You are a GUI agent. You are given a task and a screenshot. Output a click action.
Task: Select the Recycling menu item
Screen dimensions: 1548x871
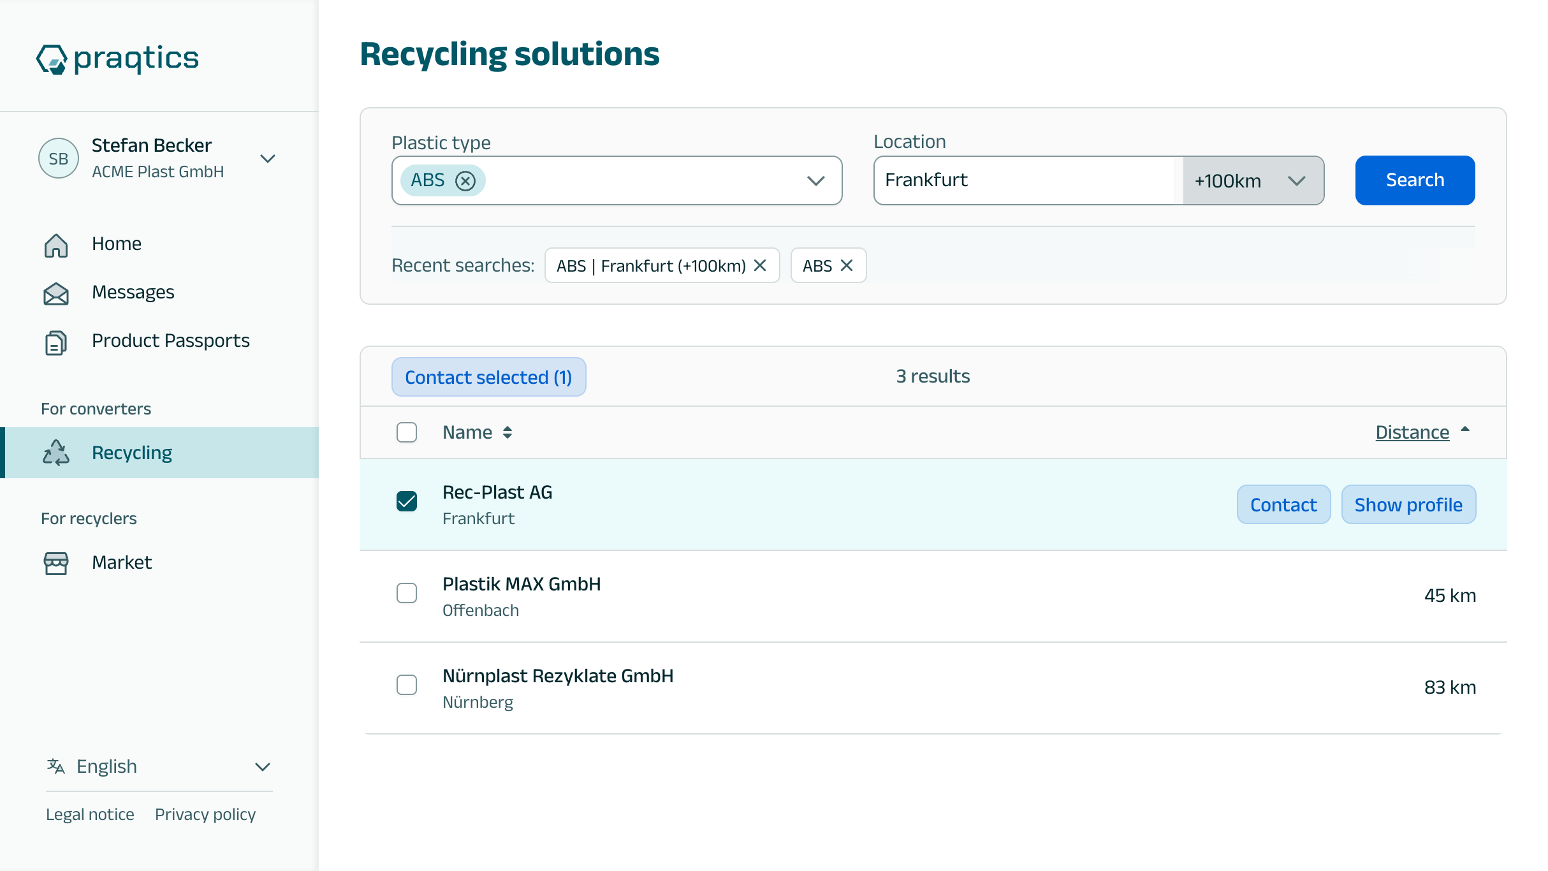(x=159, y=453)
